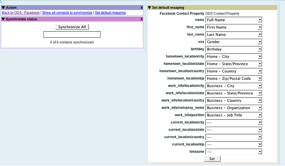Viewport: 285px width, 166px height.
Task: Expand the current_location/country dropdown
Action: [x=234, y=137]
